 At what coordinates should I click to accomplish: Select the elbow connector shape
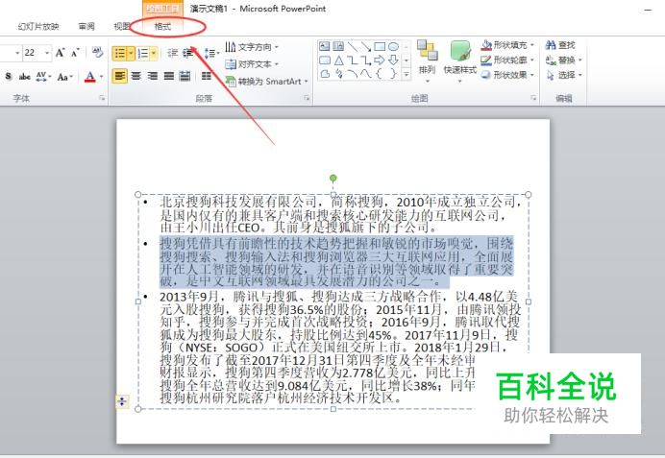pyautogui.click(x=353, y=60)
